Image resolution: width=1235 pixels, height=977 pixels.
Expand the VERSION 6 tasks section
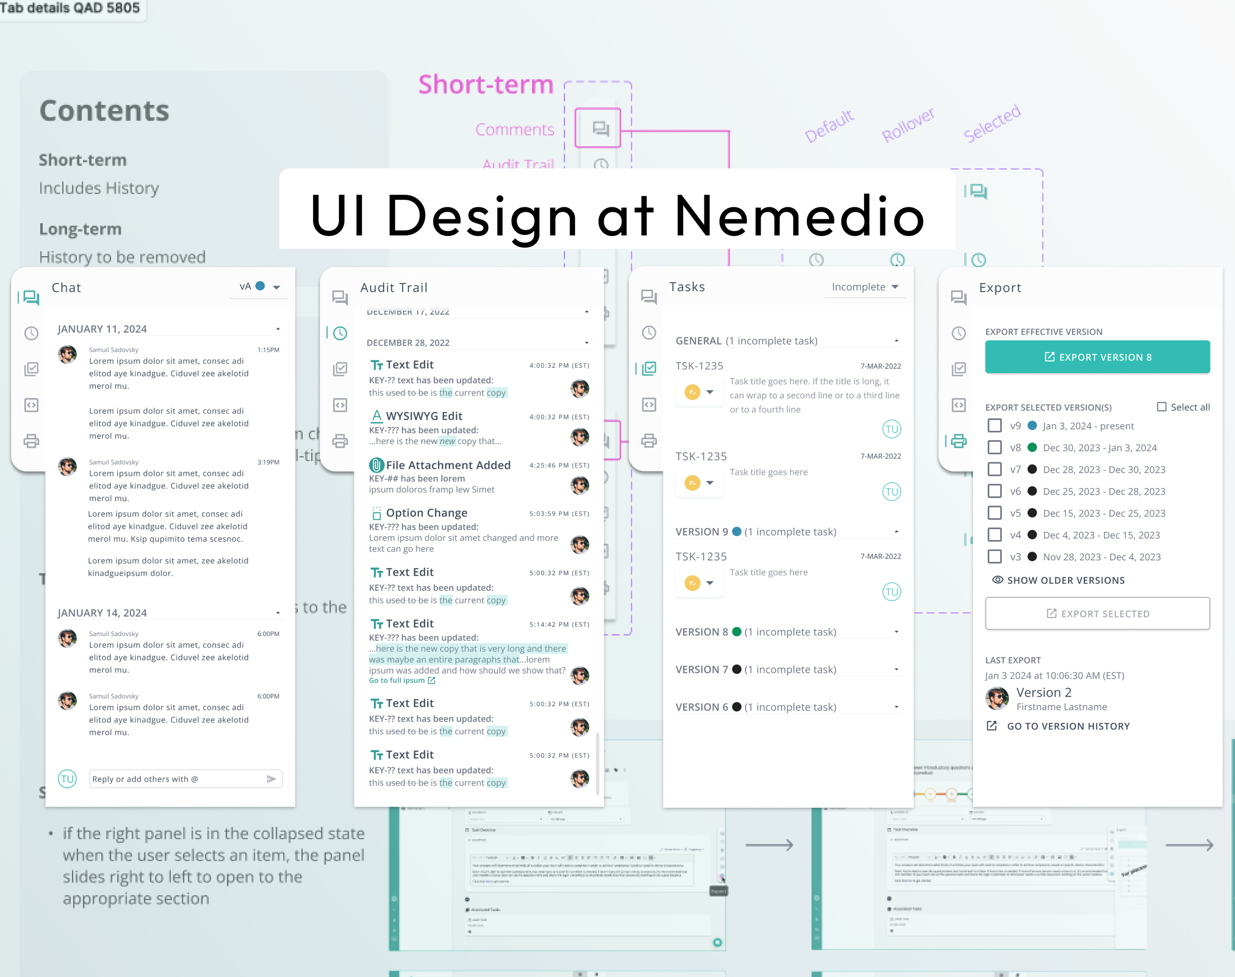[x=896, y=707]
